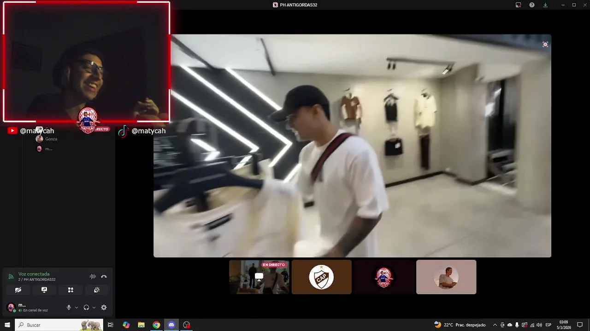Mute the microphone in user panel
The width and height of the screenshot is (590, 331).
tap(69, 308)
